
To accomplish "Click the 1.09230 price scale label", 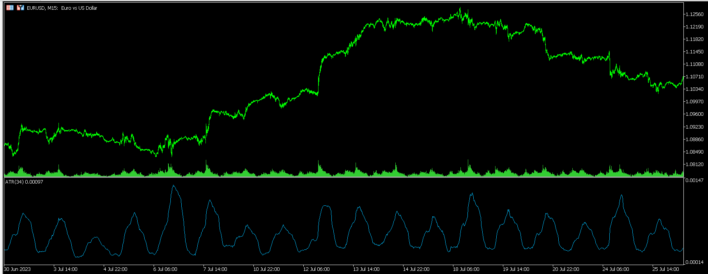I will 694,127.
